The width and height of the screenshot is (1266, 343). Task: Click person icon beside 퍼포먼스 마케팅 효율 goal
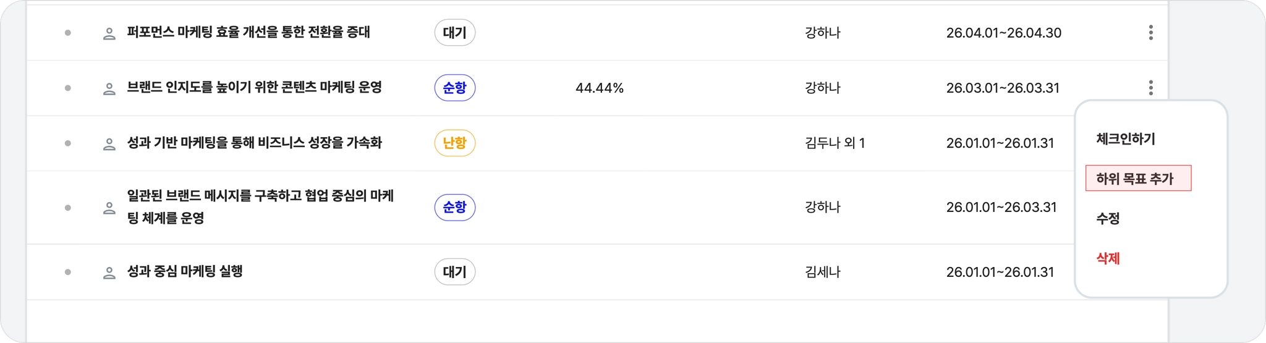click(x=109, y=33)
